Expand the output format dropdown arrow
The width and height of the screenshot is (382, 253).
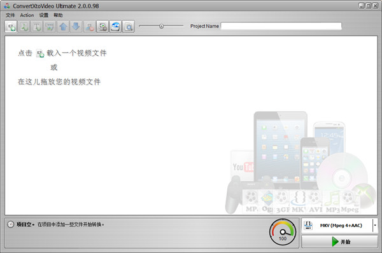(375, 225)
